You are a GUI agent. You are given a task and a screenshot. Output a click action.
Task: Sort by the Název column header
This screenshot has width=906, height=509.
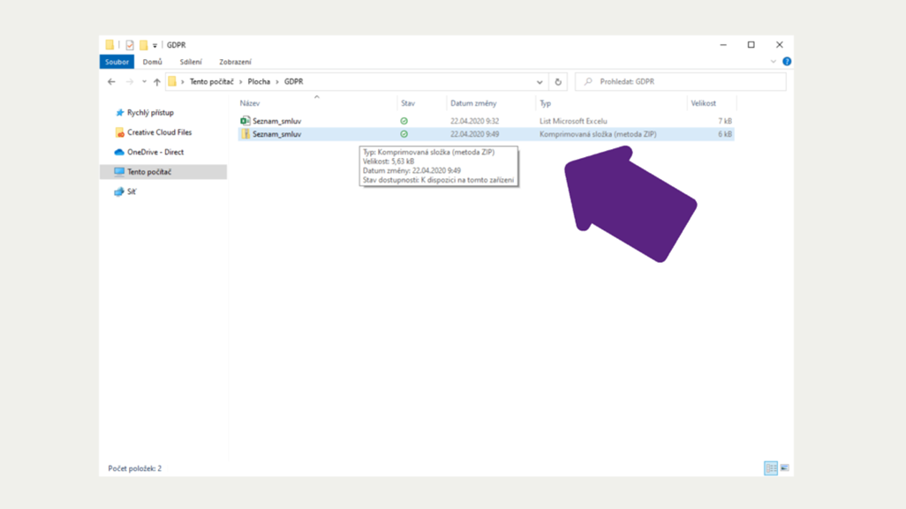tap(250, 103)
